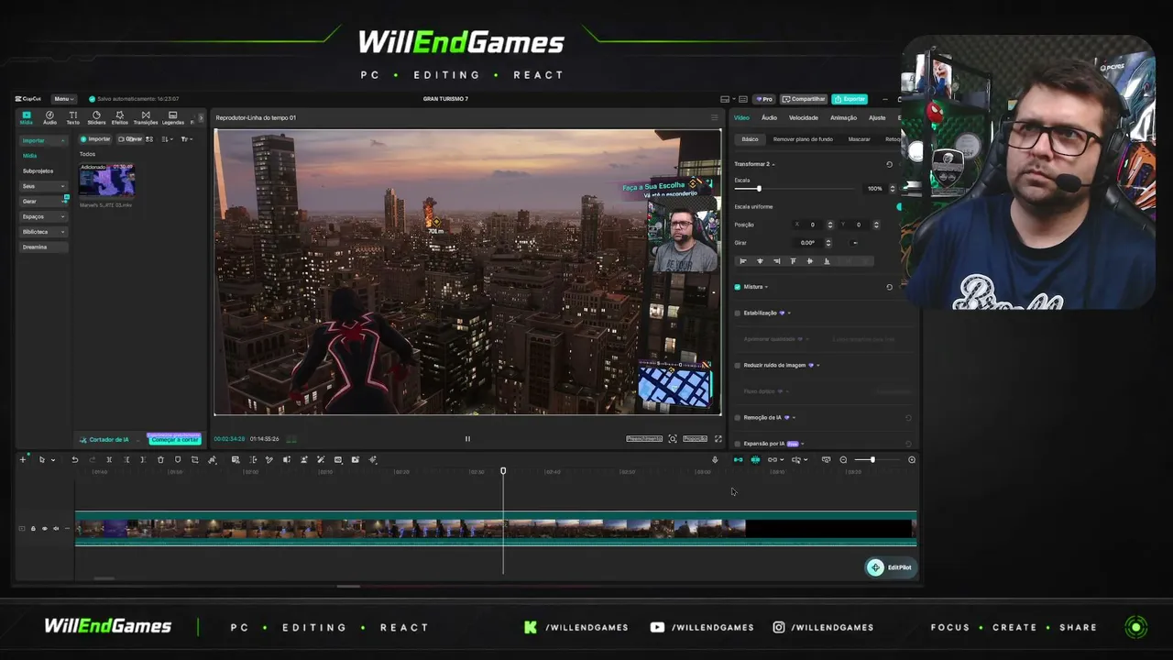The image size is (1173, 660).
Task: Click the green Importar media button
Action: [95, 139]
